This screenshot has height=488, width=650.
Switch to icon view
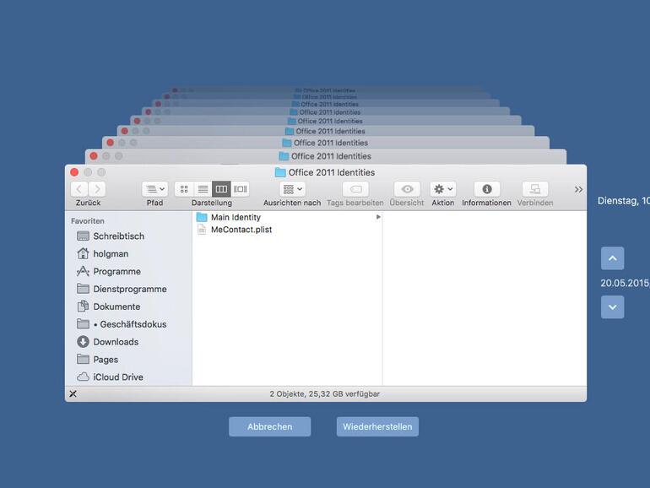(184, 189)
